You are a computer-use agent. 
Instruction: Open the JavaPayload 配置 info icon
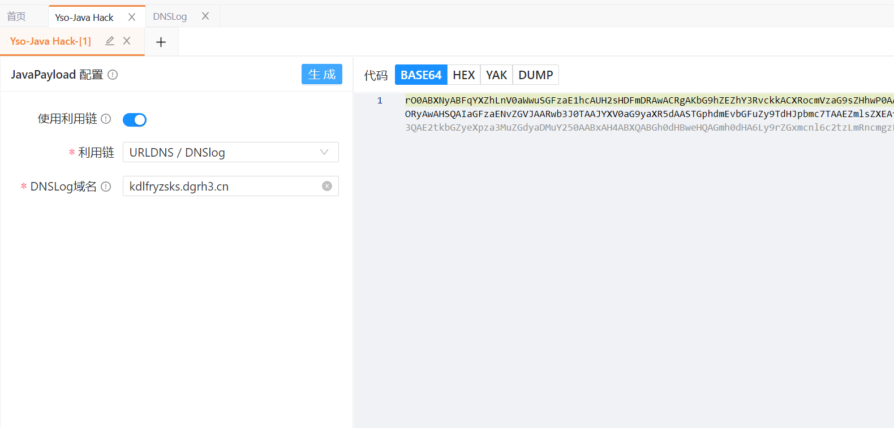[x=113, y=75]
